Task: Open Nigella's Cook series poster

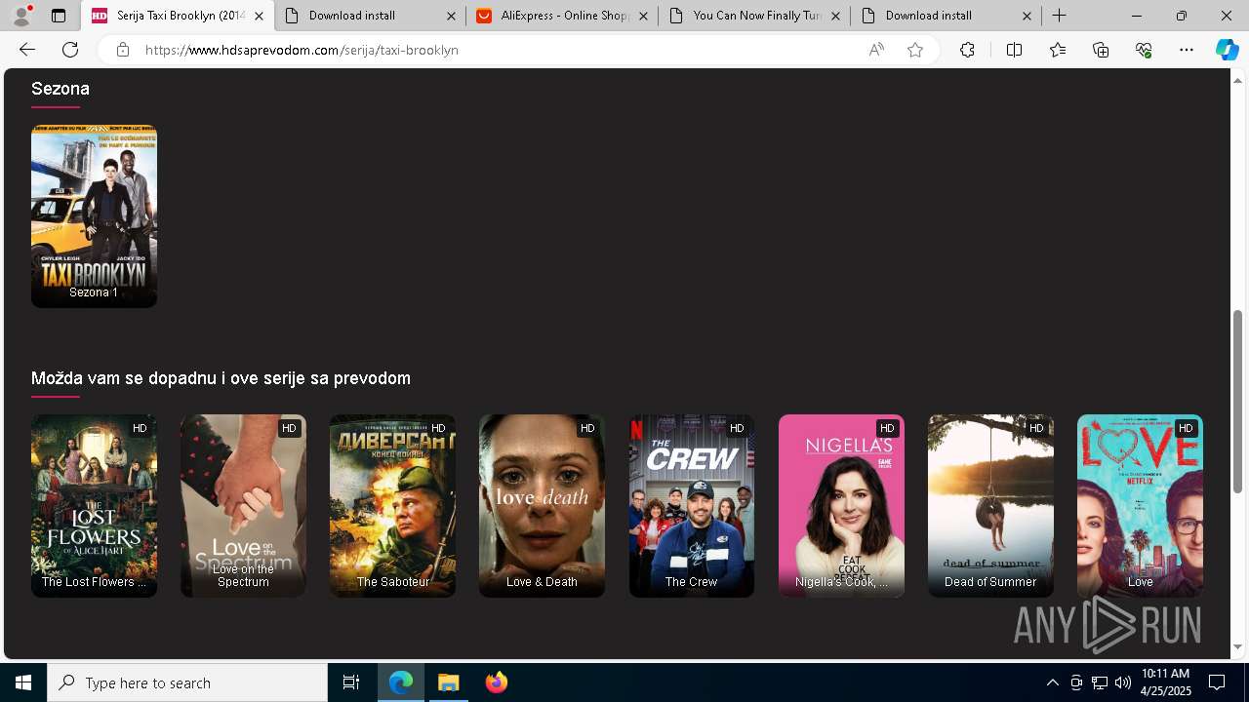Action: 841,506
